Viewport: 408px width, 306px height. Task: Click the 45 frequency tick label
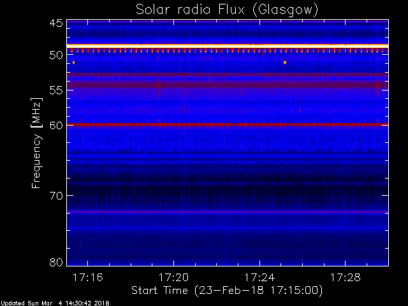[x=56, y=23]
